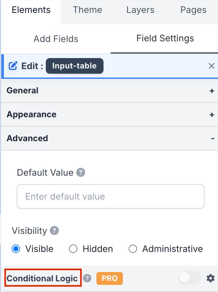Go to the Pages tab
This screenshot has height=292, width=218.
click(x=193, y=10)
